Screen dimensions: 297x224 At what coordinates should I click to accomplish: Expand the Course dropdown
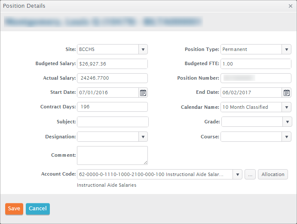(x=287, y=137)
